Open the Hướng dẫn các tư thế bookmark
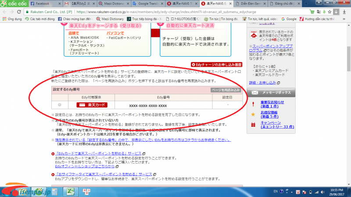 pos(317,19)
